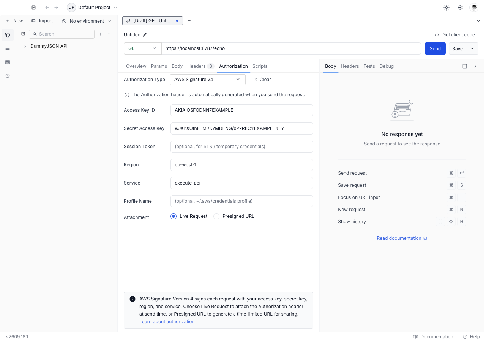Focus the Region field
This screenshot has height=341, width=486.
(x=242, y=165)
